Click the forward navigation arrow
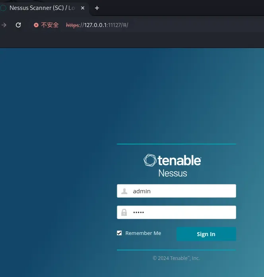Viewport: 264px width, 277px height. 4,25
